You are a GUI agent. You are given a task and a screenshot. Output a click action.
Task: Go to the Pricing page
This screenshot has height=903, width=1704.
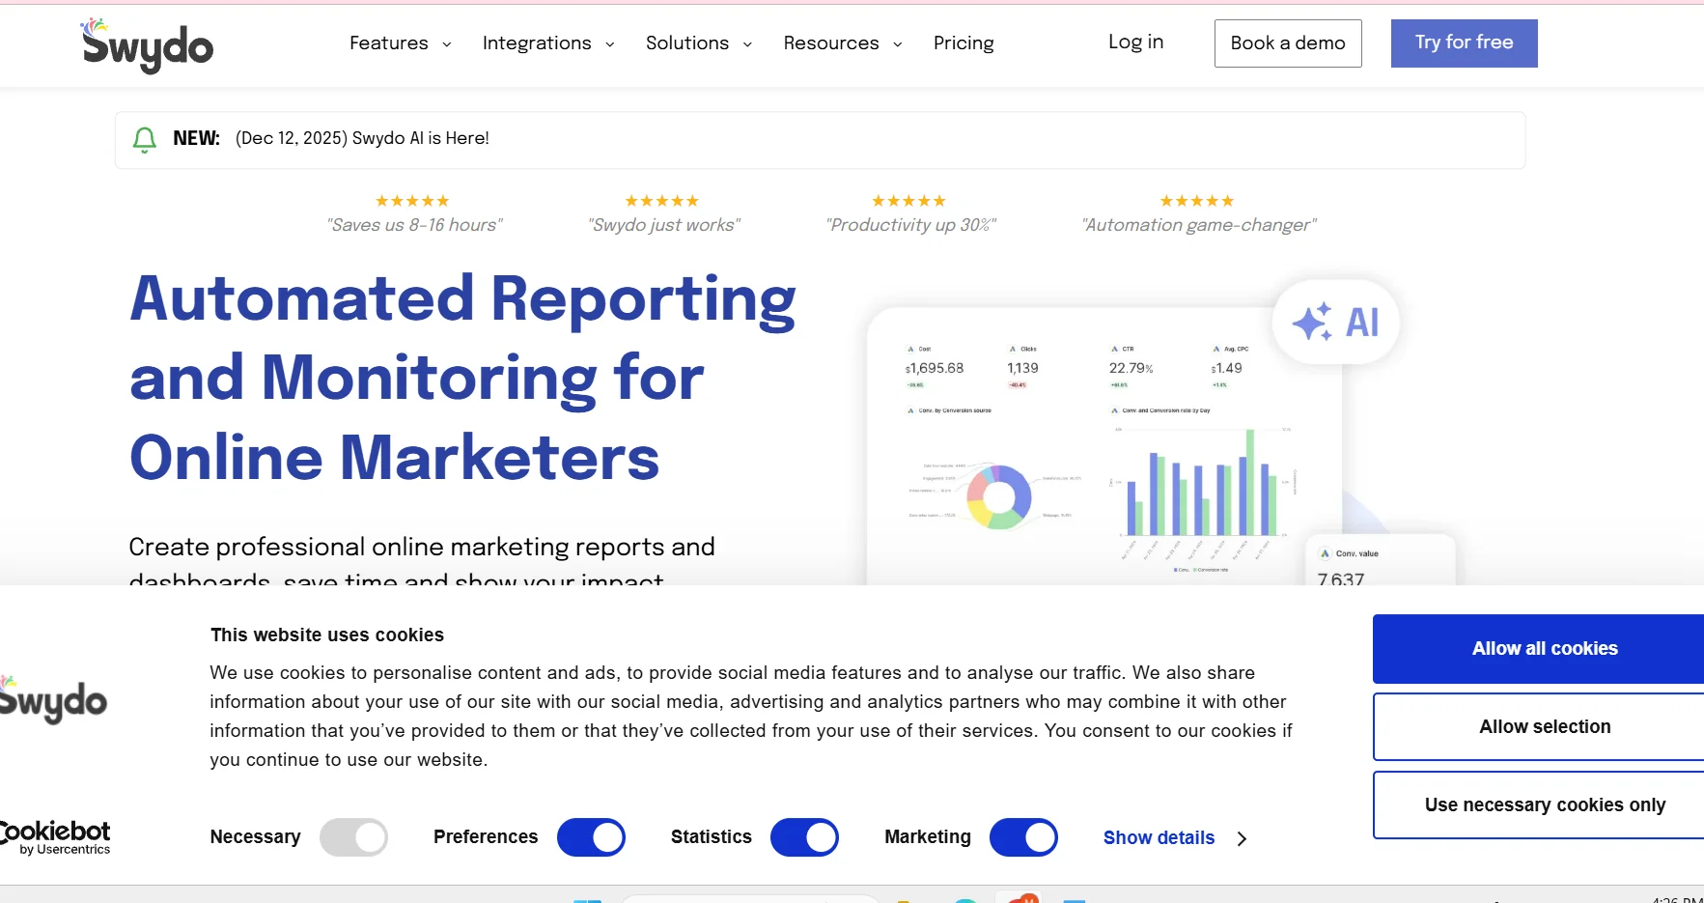pos(964,43)
